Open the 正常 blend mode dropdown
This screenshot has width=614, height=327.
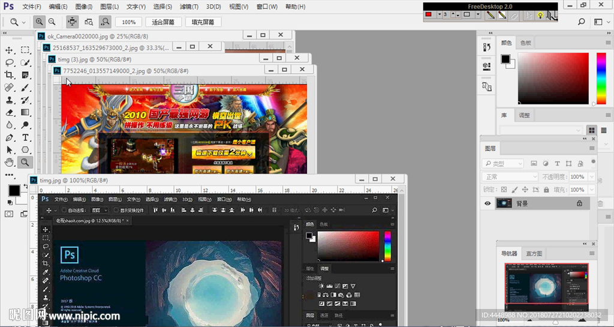(510, 176)
